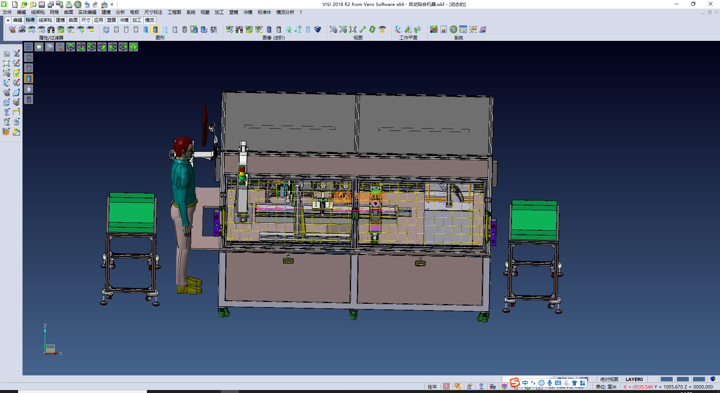The width and height of the screenshot is (720, 393).
Task: Toggle the wireframe cylinder display mode in 图形 group
Action: point(116,29)
